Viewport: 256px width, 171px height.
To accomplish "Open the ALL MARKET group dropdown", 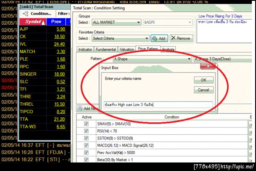I will (x=116, y=22).
